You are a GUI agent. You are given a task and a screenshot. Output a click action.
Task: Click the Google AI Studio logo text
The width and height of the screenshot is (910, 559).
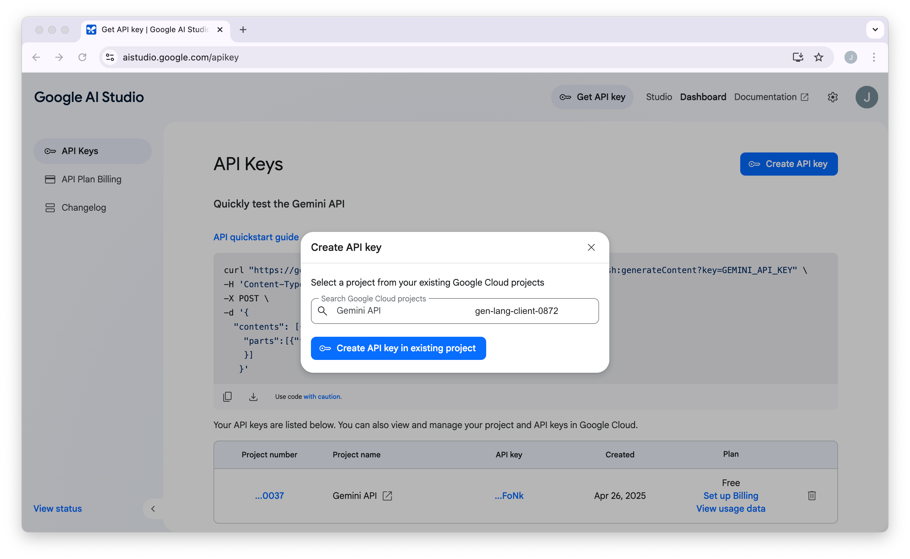click(x=89, y=97)
